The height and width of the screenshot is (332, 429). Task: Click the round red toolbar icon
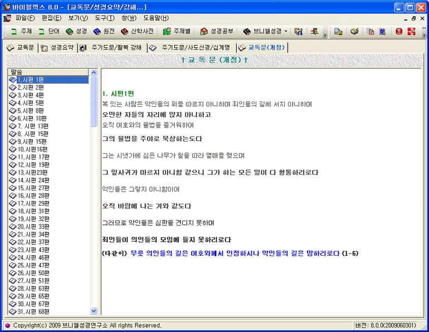[x=399, y=31]
